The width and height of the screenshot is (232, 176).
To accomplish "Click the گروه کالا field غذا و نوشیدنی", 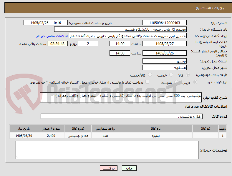I will click(122, 116).
